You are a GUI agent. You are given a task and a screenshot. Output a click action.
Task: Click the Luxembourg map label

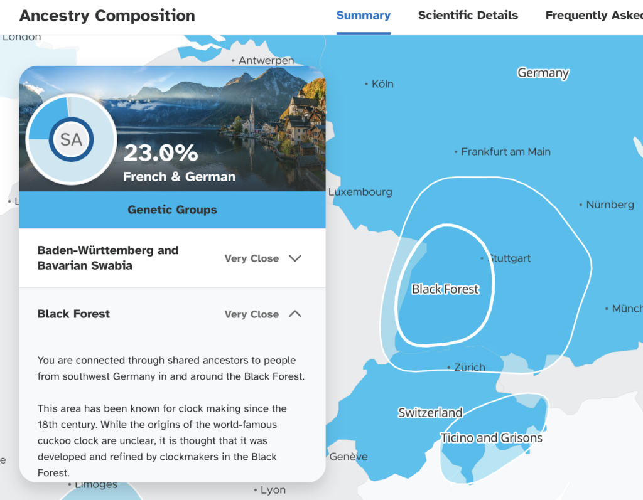[360, 192]
